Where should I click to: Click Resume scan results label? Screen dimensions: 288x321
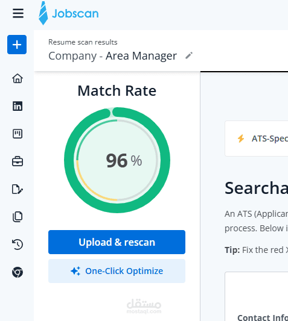coord(83,42)
